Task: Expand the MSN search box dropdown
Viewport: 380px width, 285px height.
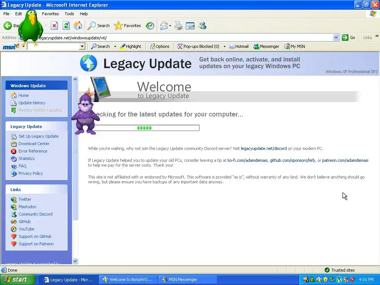Action: click(82, 46)
